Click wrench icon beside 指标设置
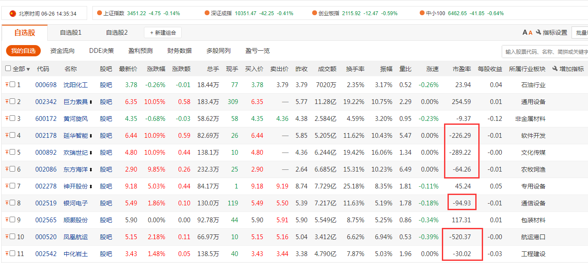The width and height of the screenshot is (588, 263). pos(539,32)
